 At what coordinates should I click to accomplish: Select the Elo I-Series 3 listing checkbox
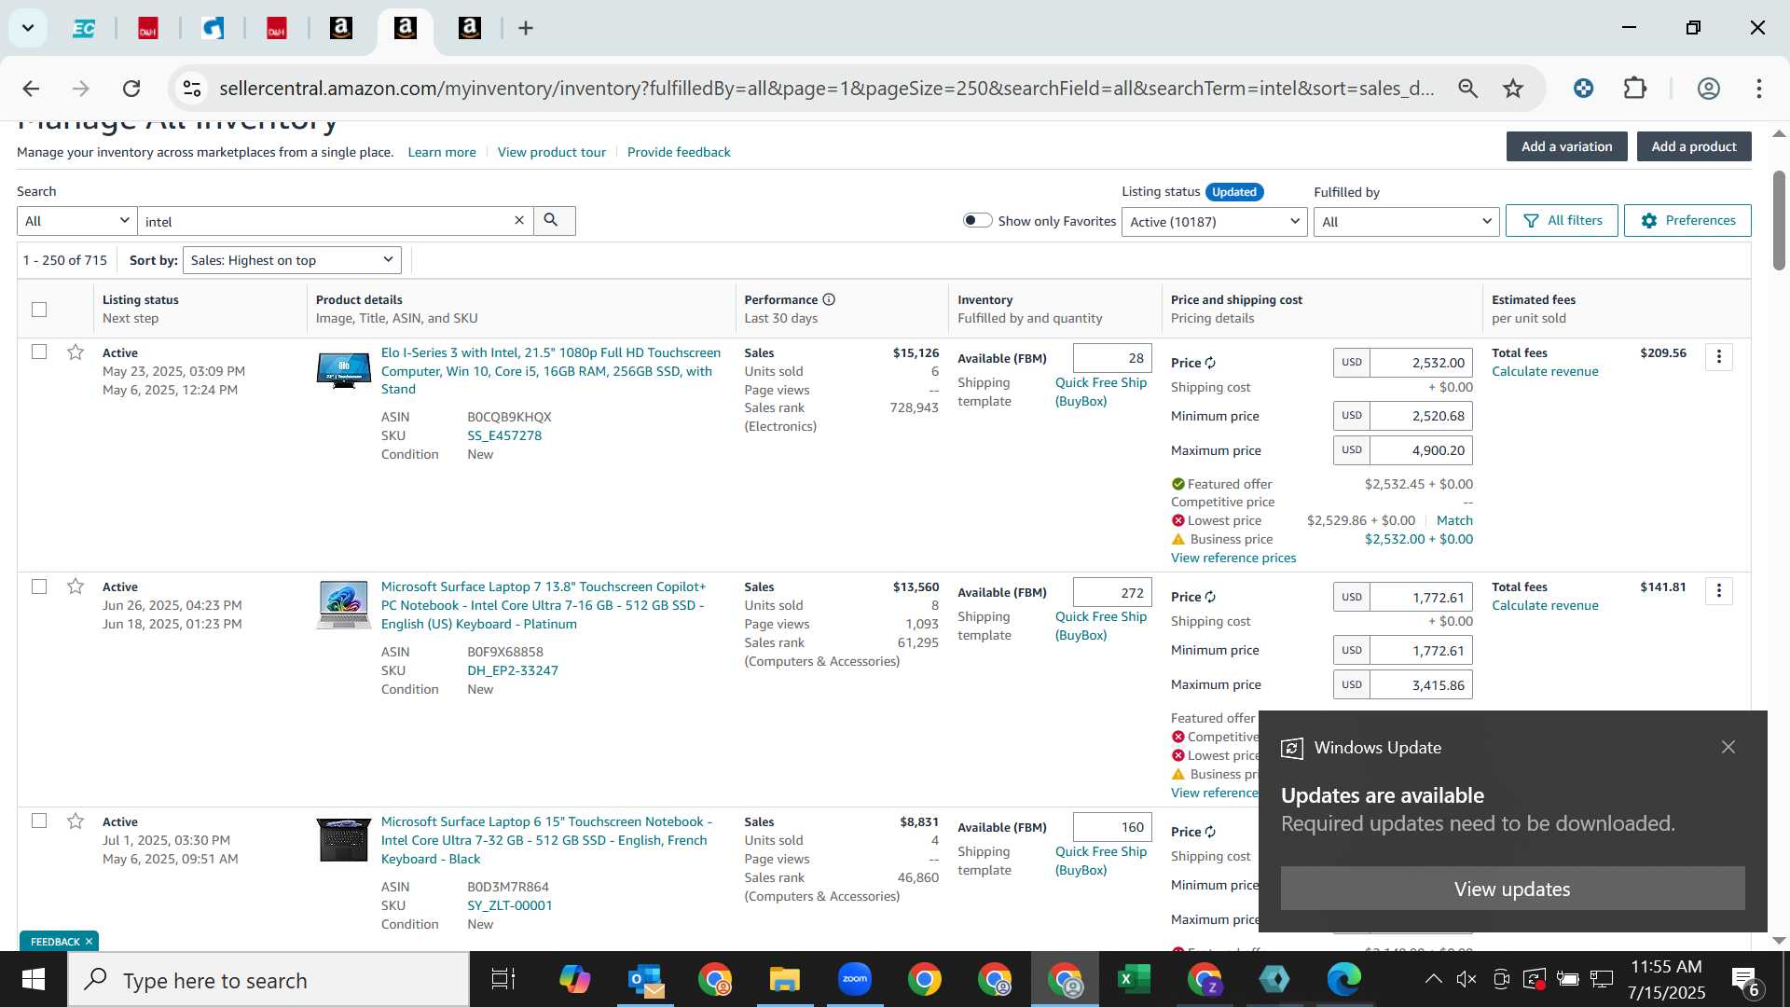(39, 352)
